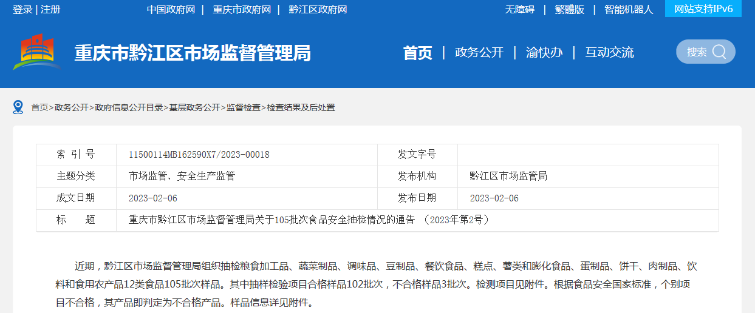
Task: Open the 政务公开 navigation menu
Action: (479, 53)
